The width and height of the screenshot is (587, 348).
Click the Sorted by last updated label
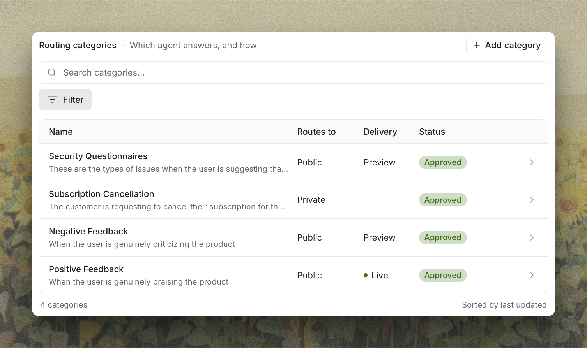[x=504, y=305]
